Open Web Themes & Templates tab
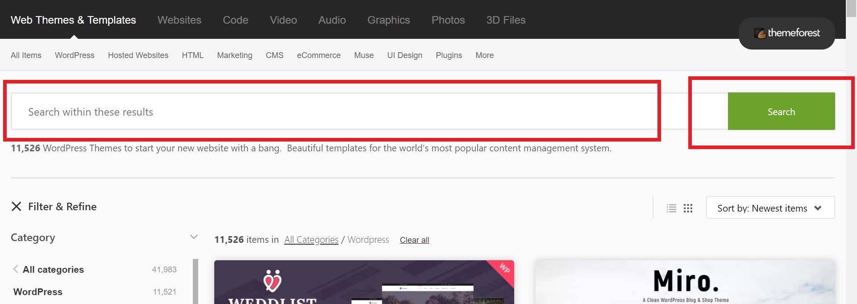The width and height of the screenshot is (857, 304). (73, 20)
